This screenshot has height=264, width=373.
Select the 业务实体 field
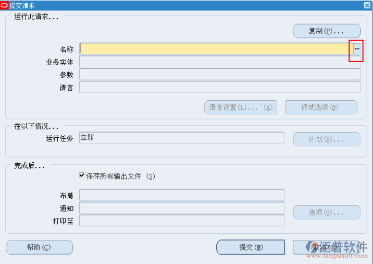[219, 62]
